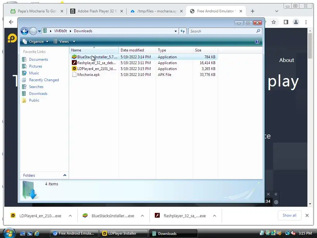Viewport: 317px width, 238px height.
Task: Click the Explorer Forward navigation button
Action: [33, 31]
